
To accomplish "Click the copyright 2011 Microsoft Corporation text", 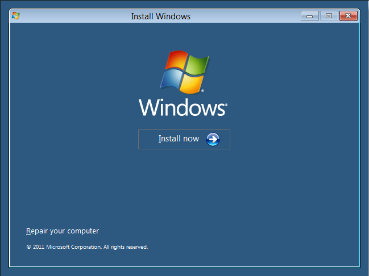I will click(87, 247).
